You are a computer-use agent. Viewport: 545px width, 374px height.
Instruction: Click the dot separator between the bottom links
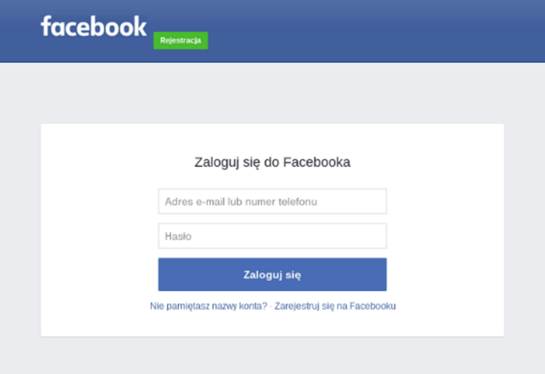[271, 306]
